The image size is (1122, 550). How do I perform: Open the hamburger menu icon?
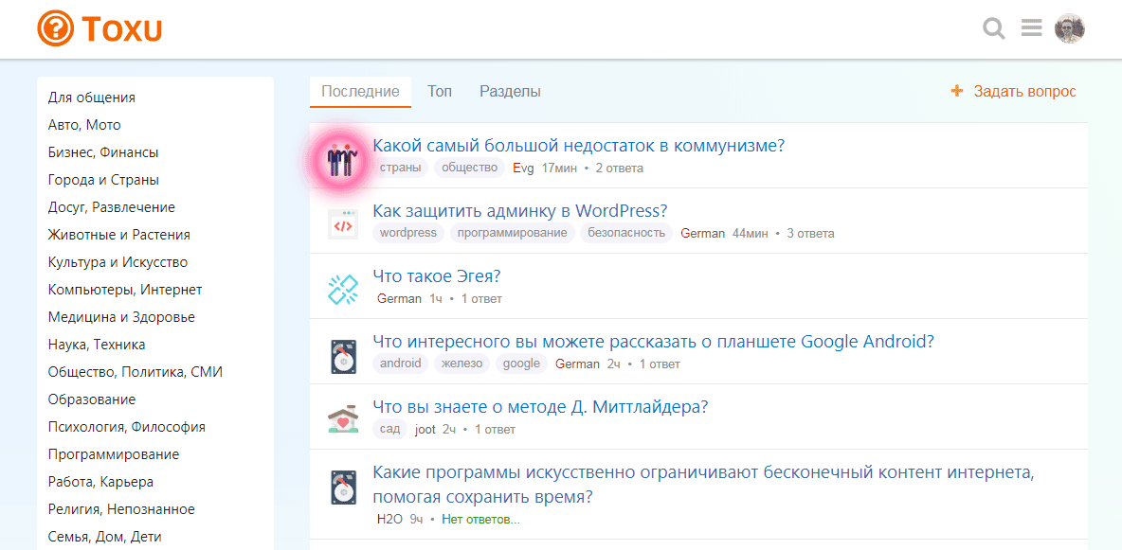[1032, 28]
